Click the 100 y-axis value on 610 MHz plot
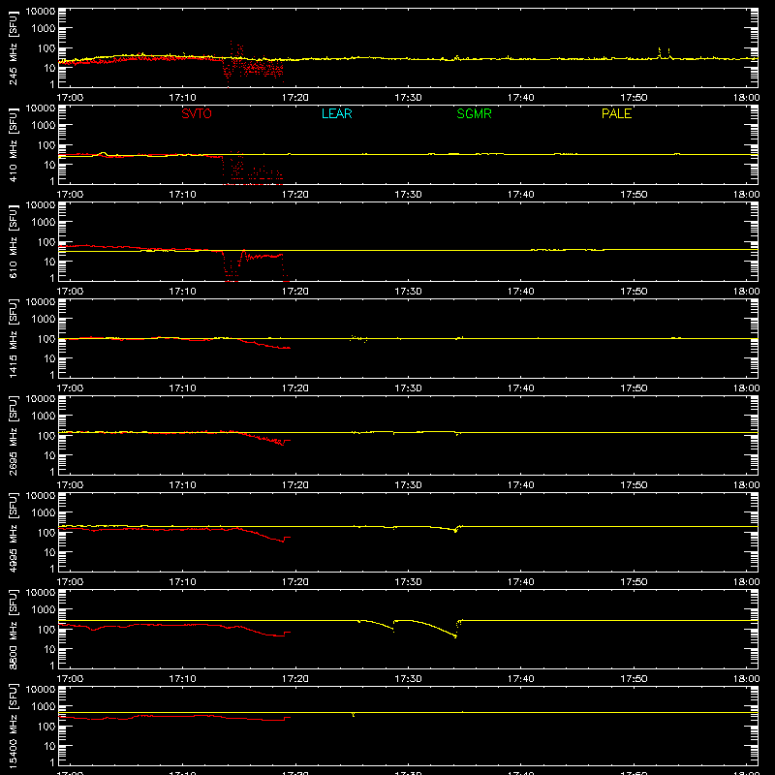Viewport: 775px width, 775px height. pos(46,242)
